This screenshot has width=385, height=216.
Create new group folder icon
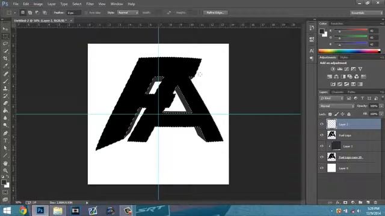(360, 203)
